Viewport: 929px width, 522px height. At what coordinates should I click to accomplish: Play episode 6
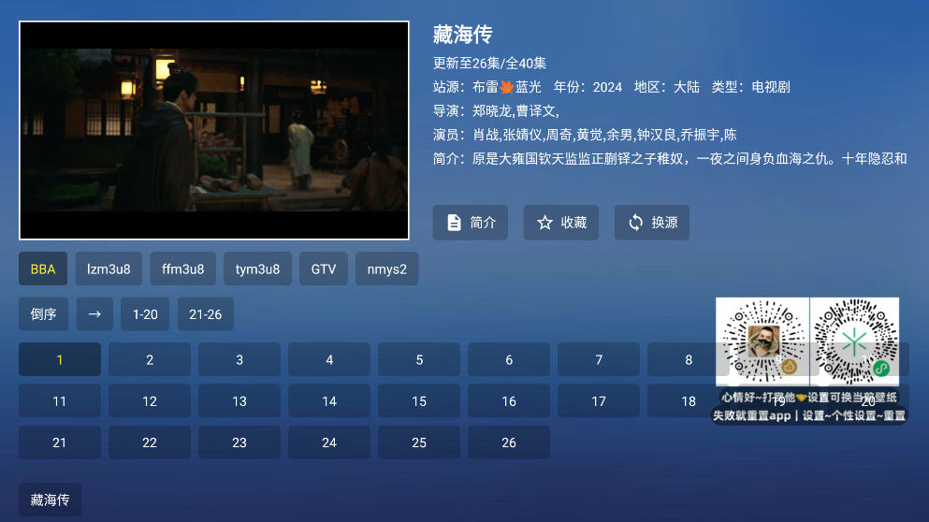coord(509,359)
